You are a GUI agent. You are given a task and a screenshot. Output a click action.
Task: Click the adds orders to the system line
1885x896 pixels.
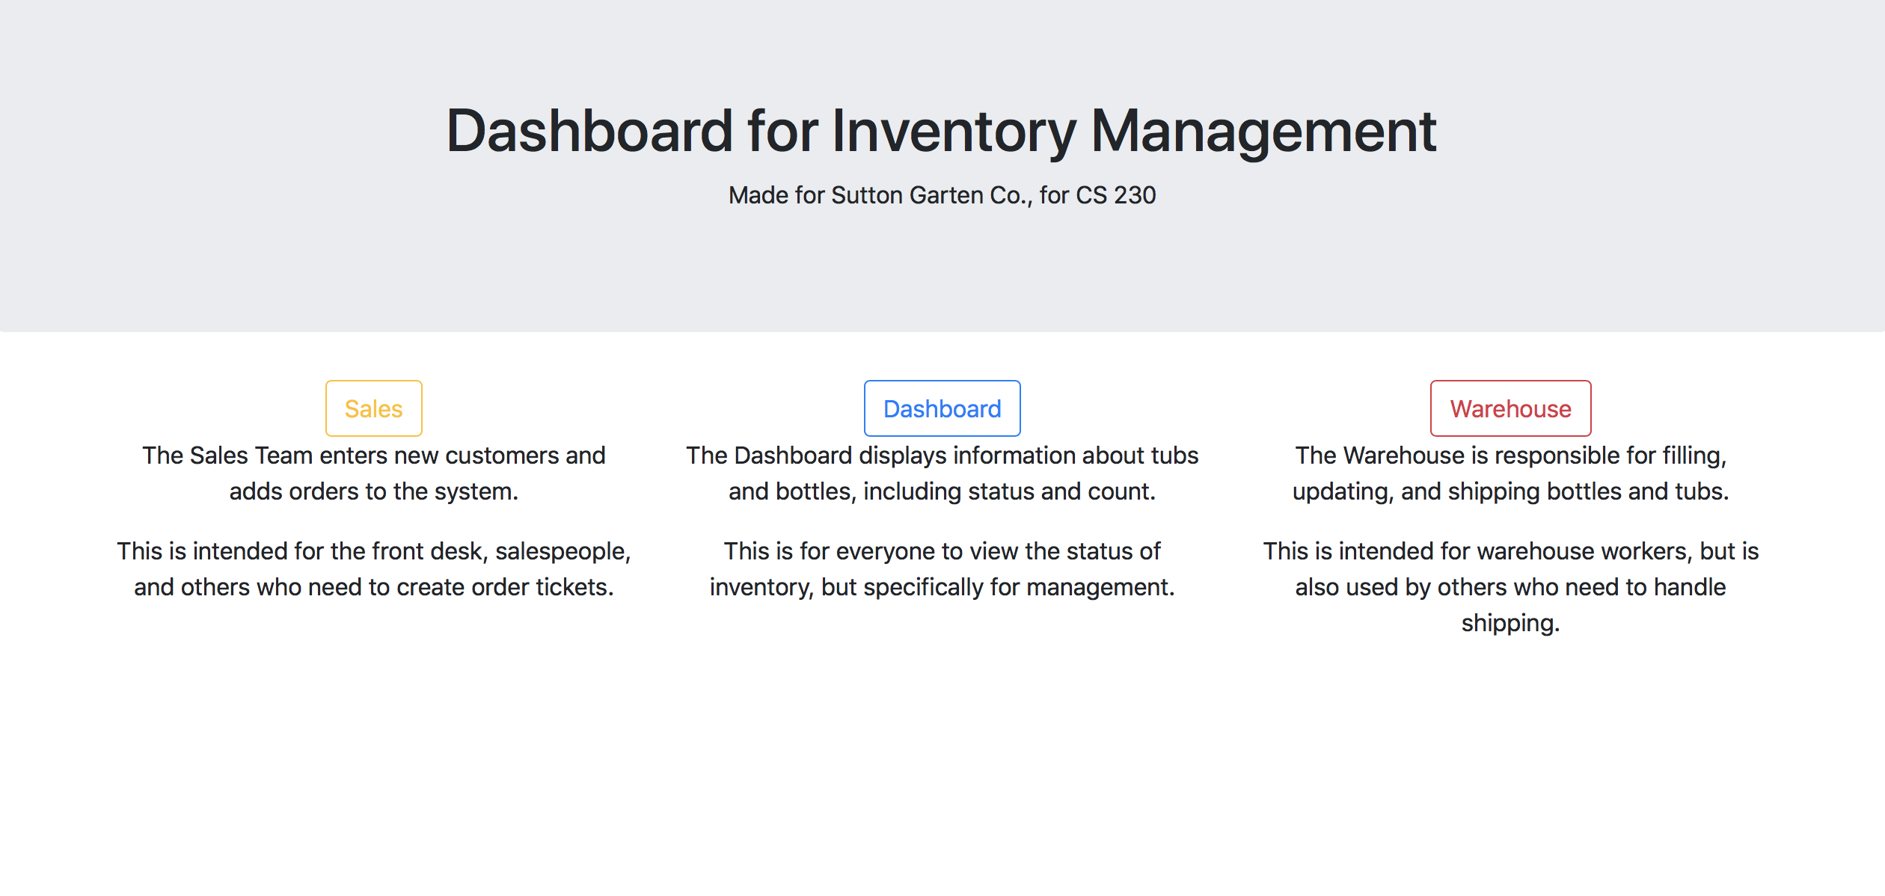point(373,491)
